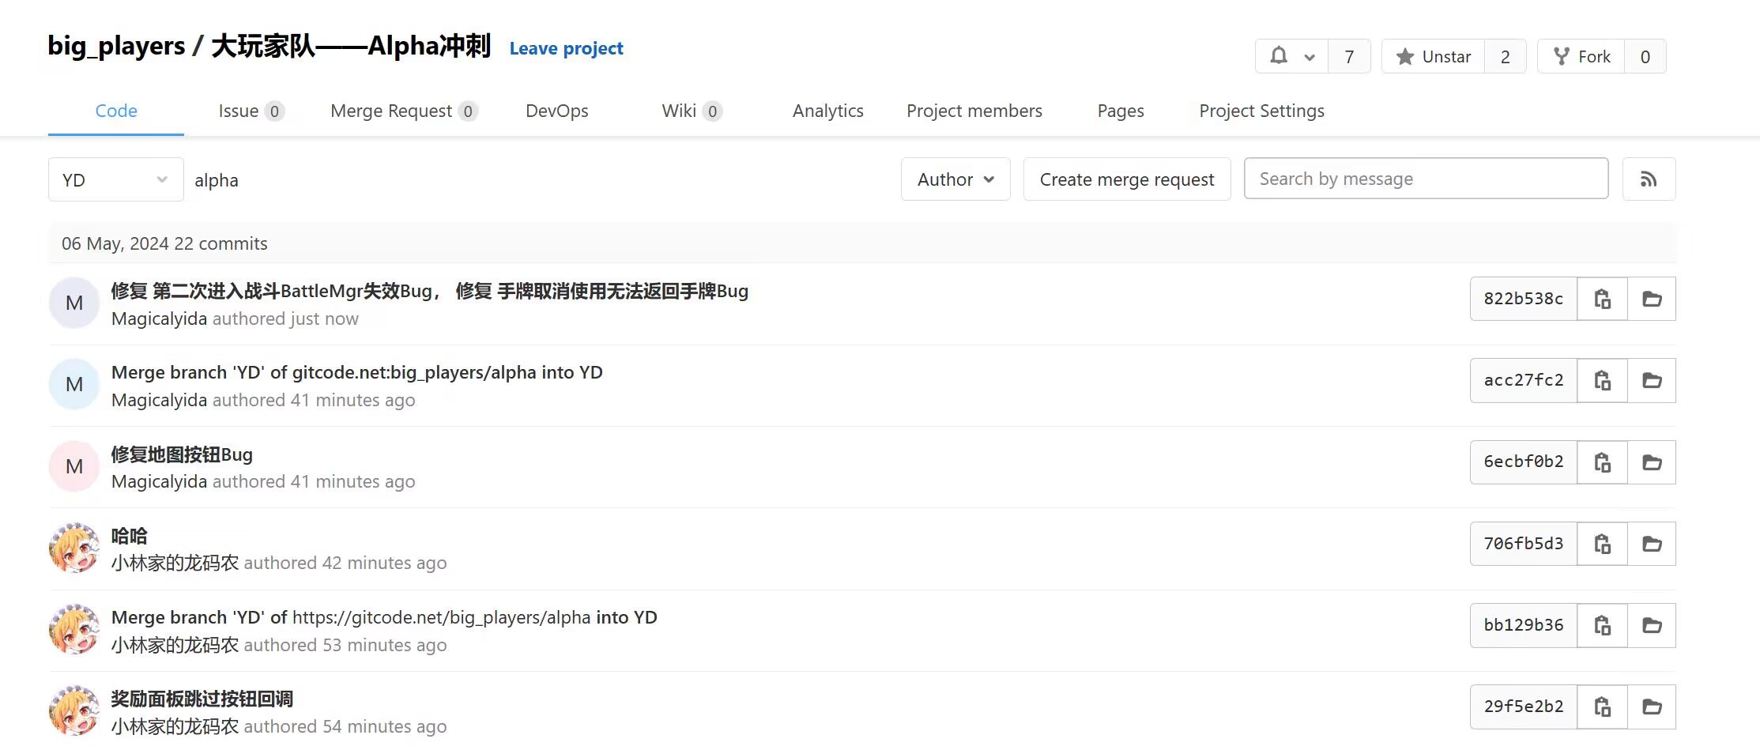The height and width of the screenshot is (750, 1760).
Task: Open the Analytics tab
Action: pos(828,111)
